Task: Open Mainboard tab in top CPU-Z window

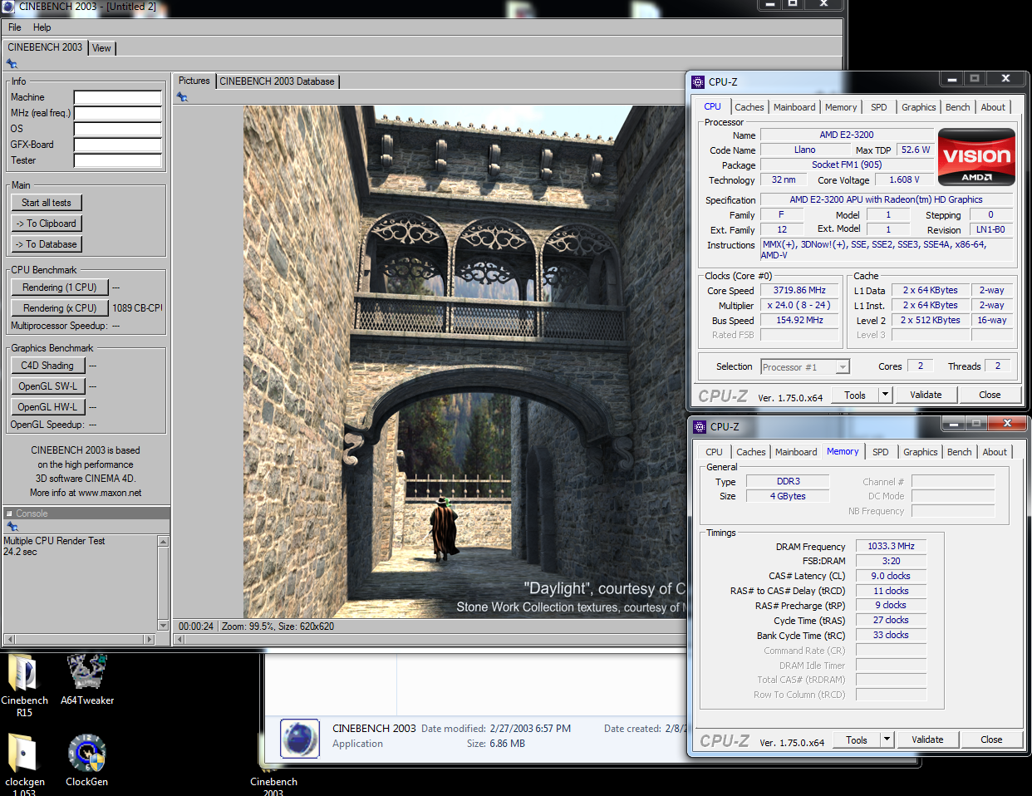Action: [x=794, y=107]
